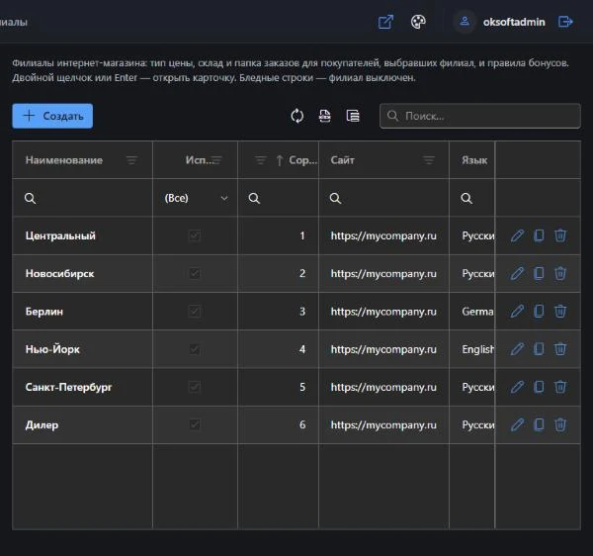The image size is (593, 556).
Task: Open Исп. column header filter
Action: pyautogui.click(x=216, y=160)
